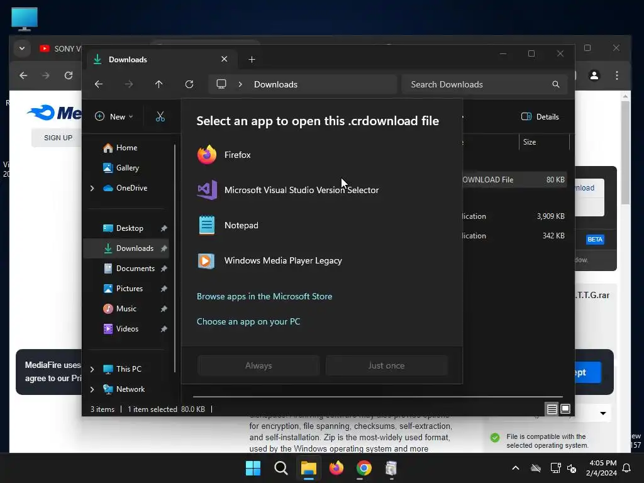Open Chrome tab search dropdown
Image resolution: width=644 pixels, height=483 pixels.
22,48
